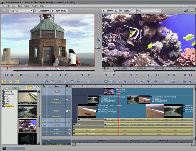Open the Help menu
196x151 pixels.
tap(42, 6)
